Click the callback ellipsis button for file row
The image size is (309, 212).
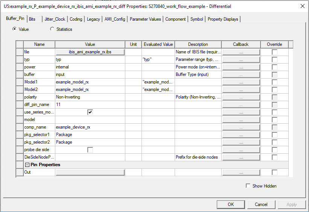pos(241,52)
